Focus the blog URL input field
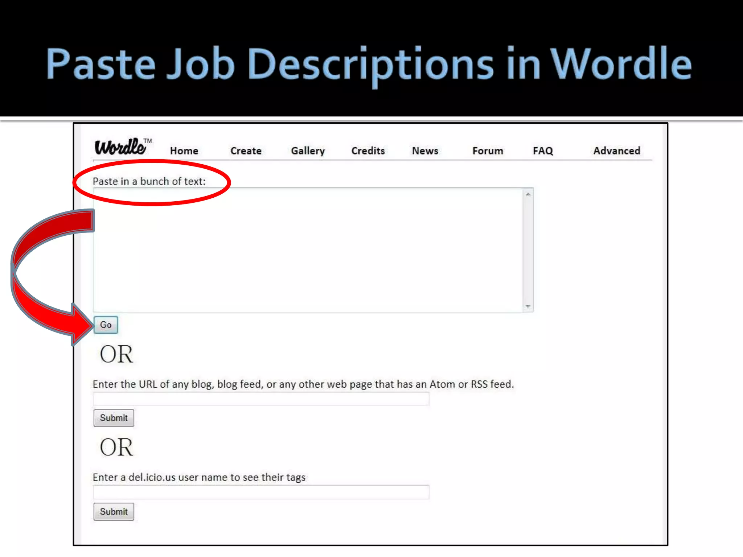The height and width of the screenshot is (557, 743). (261, 399)
